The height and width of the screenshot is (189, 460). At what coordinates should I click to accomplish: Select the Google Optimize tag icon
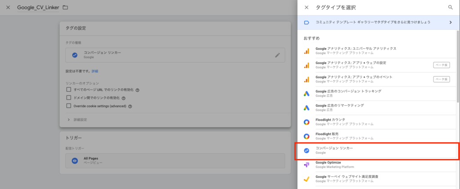(x=306, y=165)
